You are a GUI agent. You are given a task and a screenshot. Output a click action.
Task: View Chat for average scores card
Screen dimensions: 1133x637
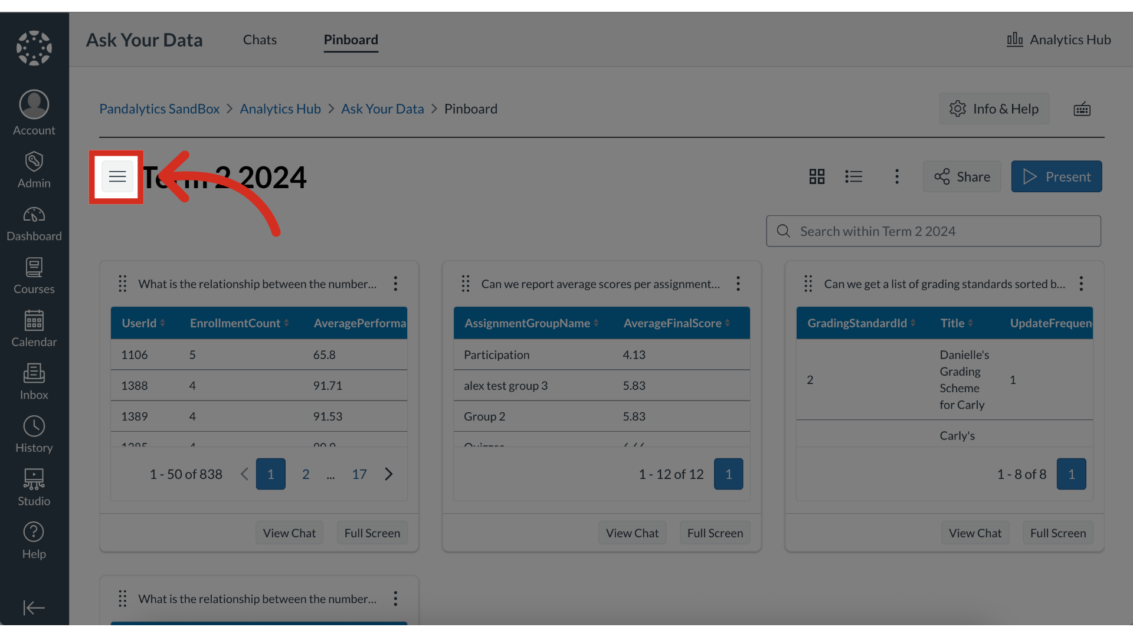(x=632, y=533)
